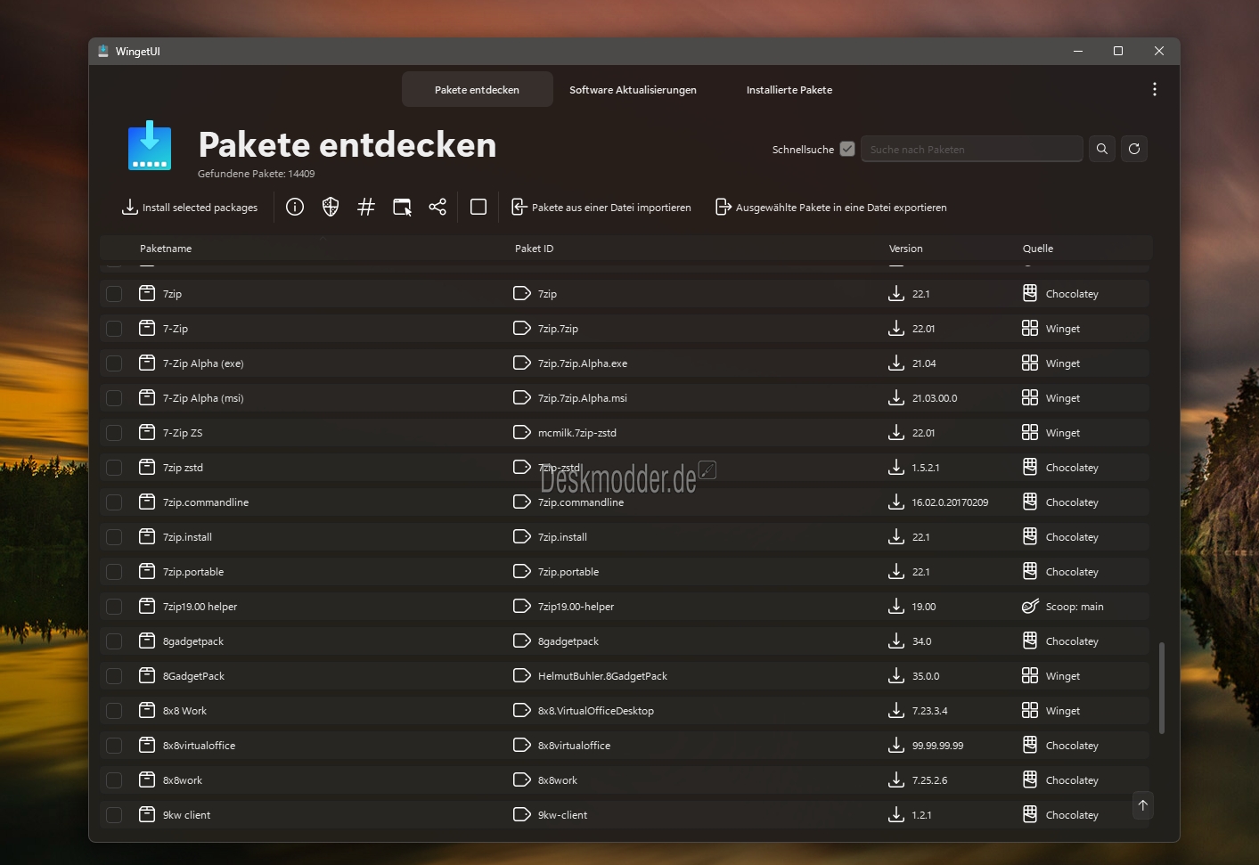Click the download icon beside version 21.04
1259x865 pixels.
coord(896,363)
